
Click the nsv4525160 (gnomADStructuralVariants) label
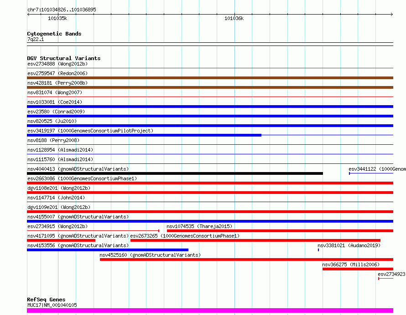[150, 255]
